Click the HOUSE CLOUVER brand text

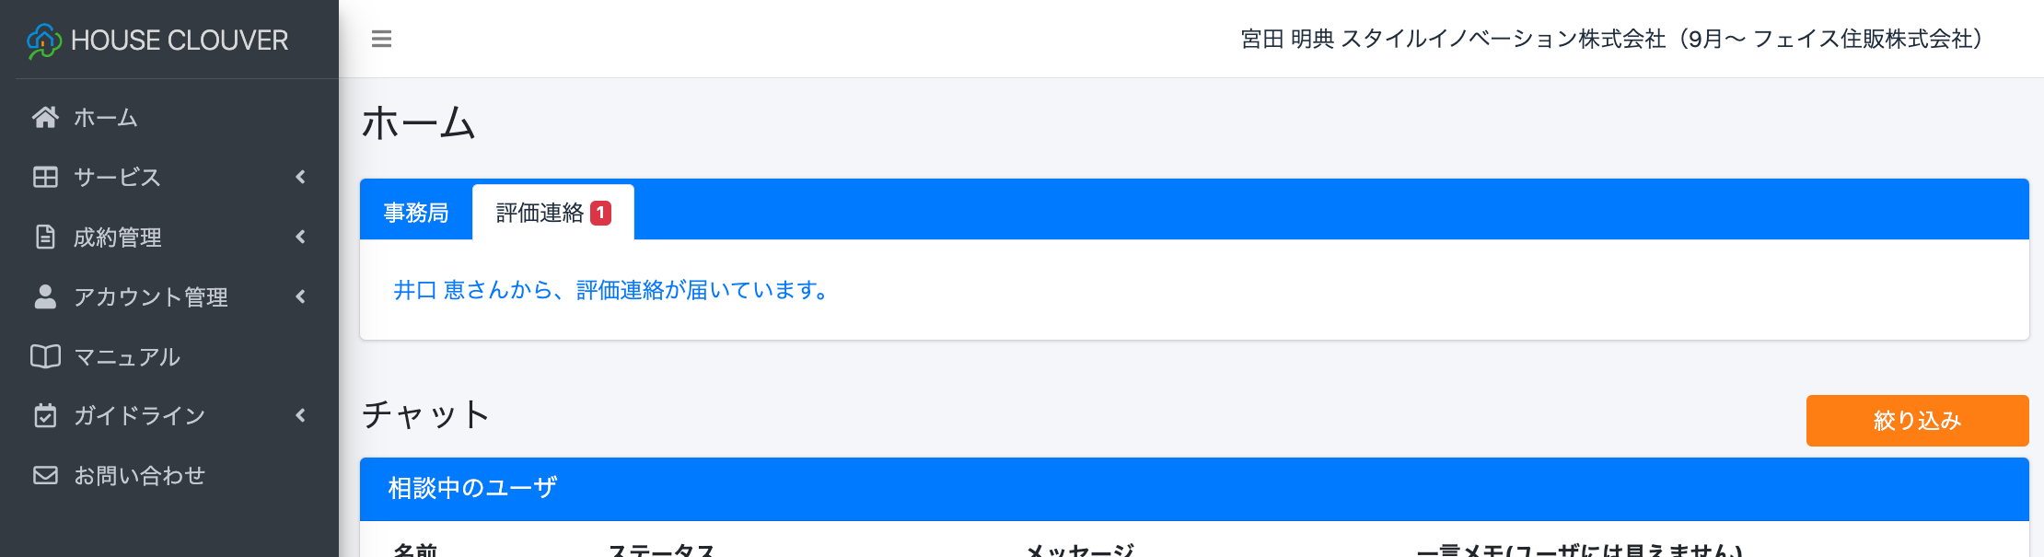180,41
